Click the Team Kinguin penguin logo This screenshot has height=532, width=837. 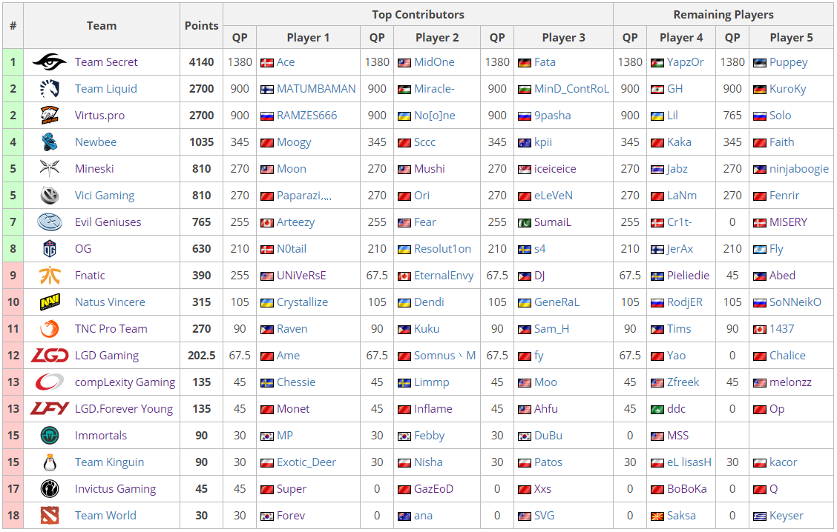pos(50,462)
